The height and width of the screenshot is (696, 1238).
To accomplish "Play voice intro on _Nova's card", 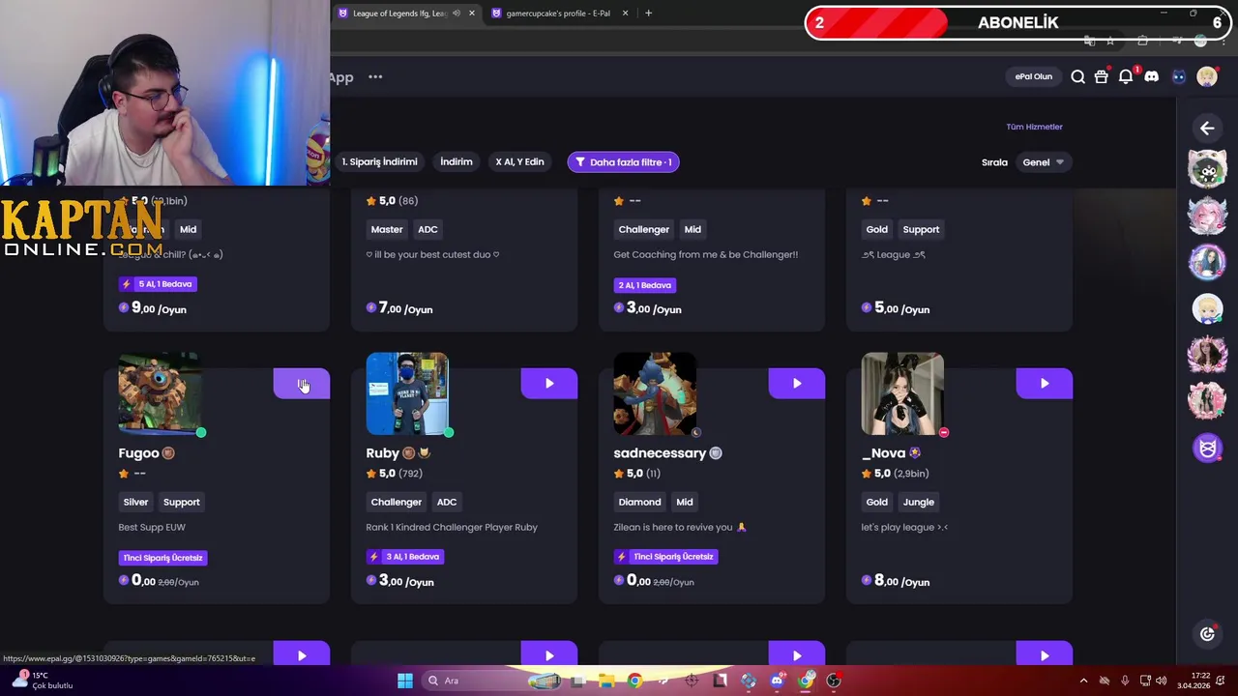I will tap(1044, 384).
